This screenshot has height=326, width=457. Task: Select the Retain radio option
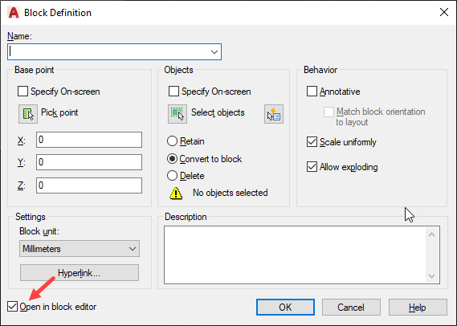click(x=172, y=141)
